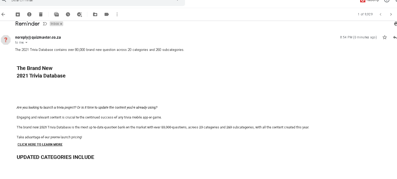
Task: Click 'The Brand New' heading text
Action: point(34,68)
